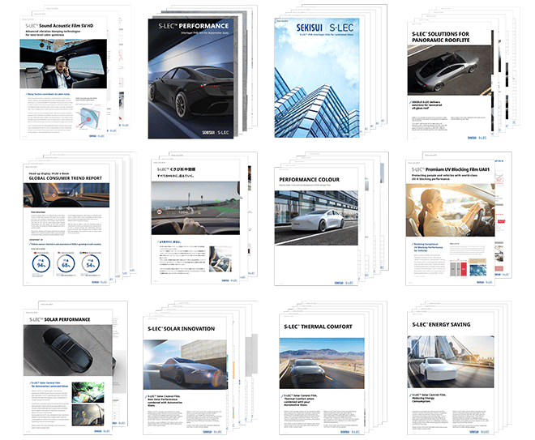Click the 94% circle in the Trend Report

[41, 263]
